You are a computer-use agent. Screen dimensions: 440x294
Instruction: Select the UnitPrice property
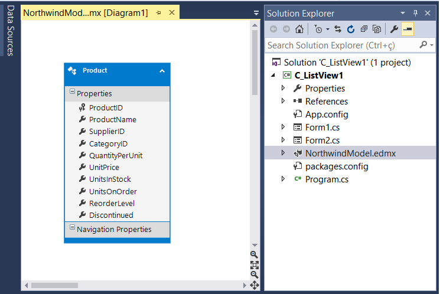(x=104, y=167)
